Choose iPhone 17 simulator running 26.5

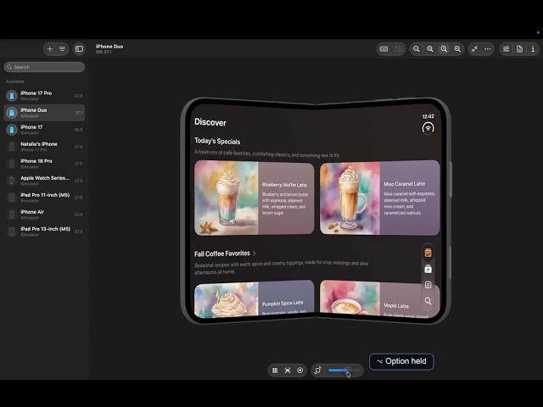[44, 130]
